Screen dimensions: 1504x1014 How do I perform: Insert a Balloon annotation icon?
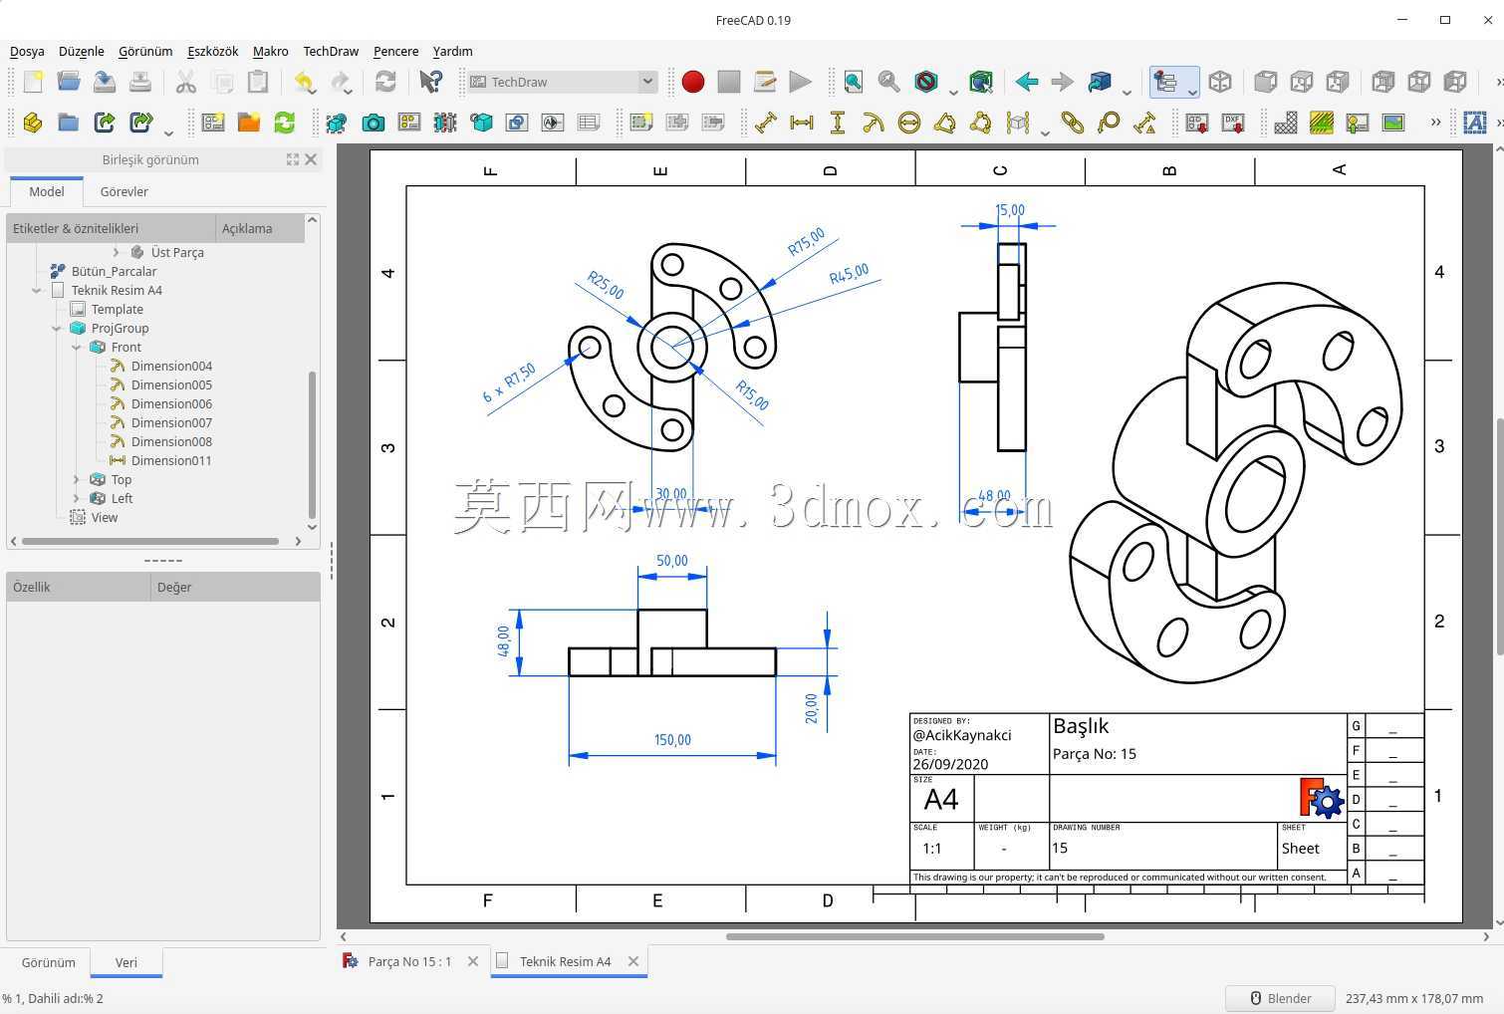[x=1109, y=123]
